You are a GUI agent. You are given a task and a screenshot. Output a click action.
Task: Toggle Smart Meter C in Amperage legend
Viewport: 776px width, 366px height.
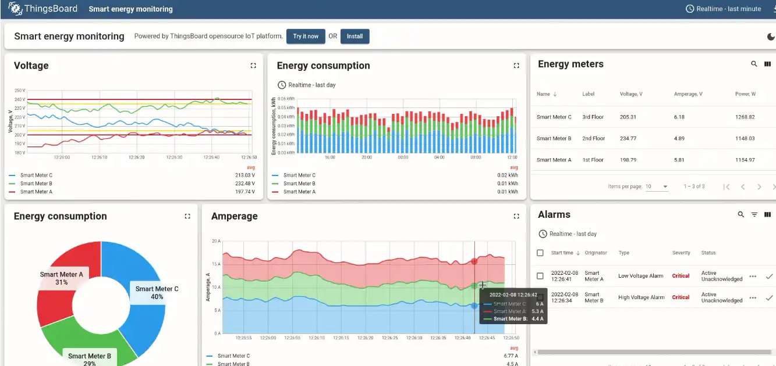click(233, 356)
